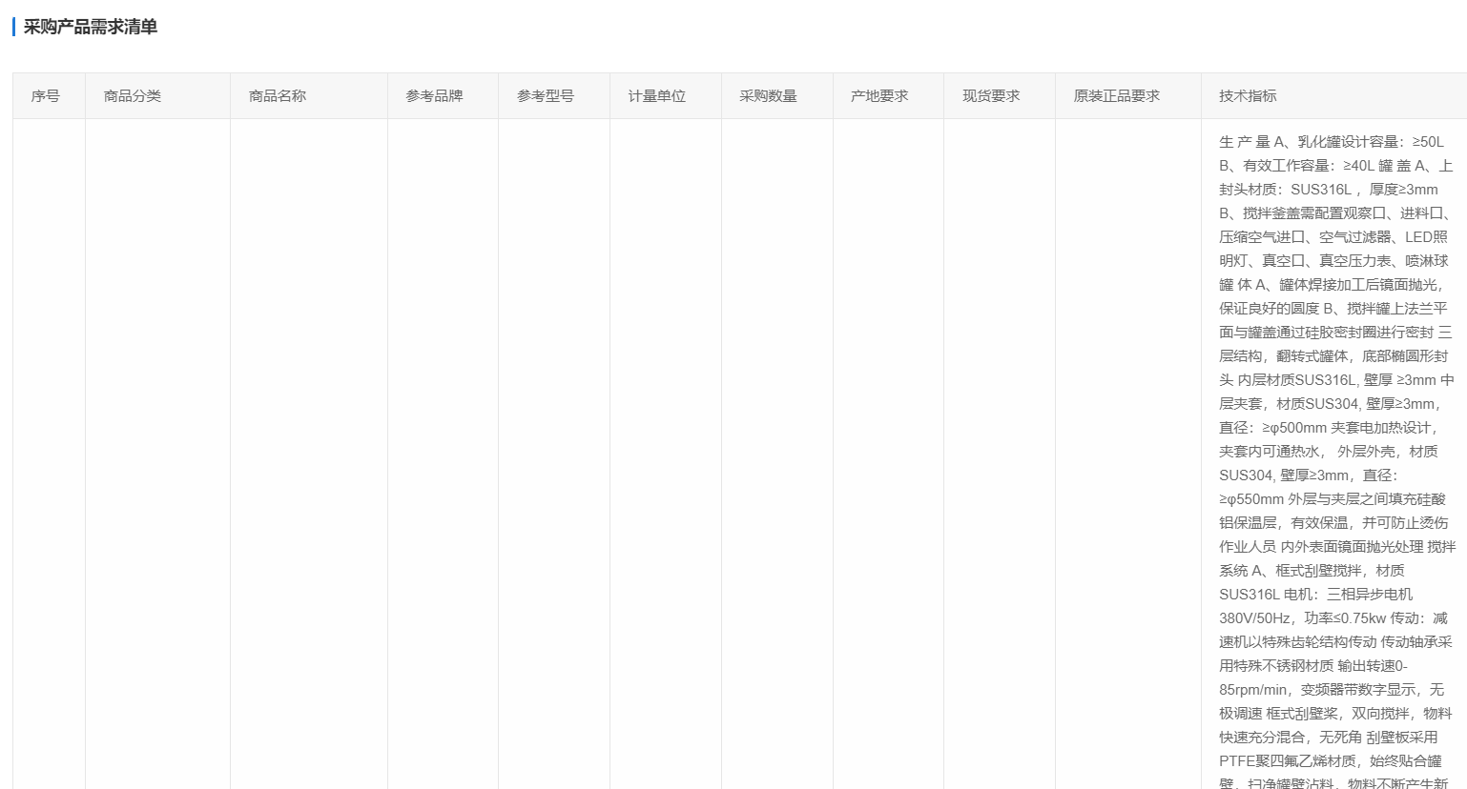The width and height of the screenshot is (1467, 789).
Task: Select the 商品名称 column header
Action: [x=278, y=96]
